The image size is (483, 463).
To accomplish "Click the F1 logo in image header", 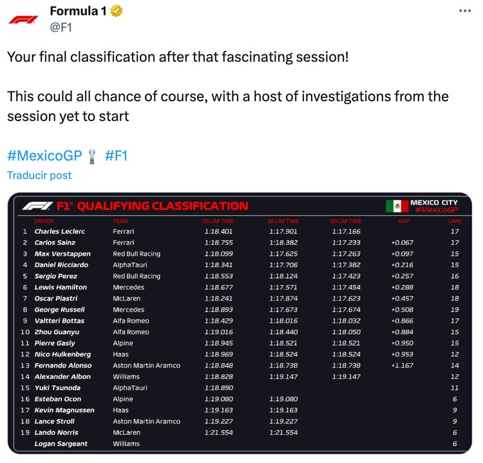I will (x=36, y=206).
